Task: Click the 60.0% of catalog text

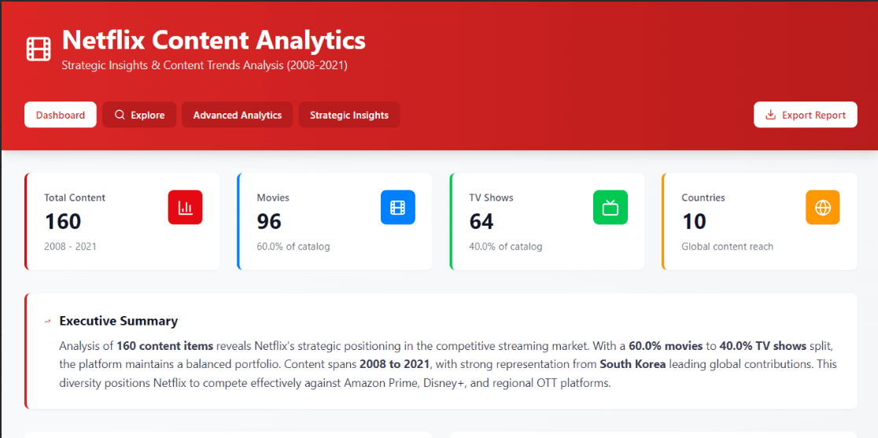Action: (293, 246)
